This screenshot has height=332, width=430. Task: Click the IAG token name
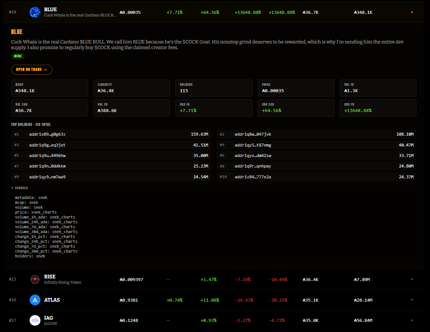pyautogui.click(x=49, y=318)
